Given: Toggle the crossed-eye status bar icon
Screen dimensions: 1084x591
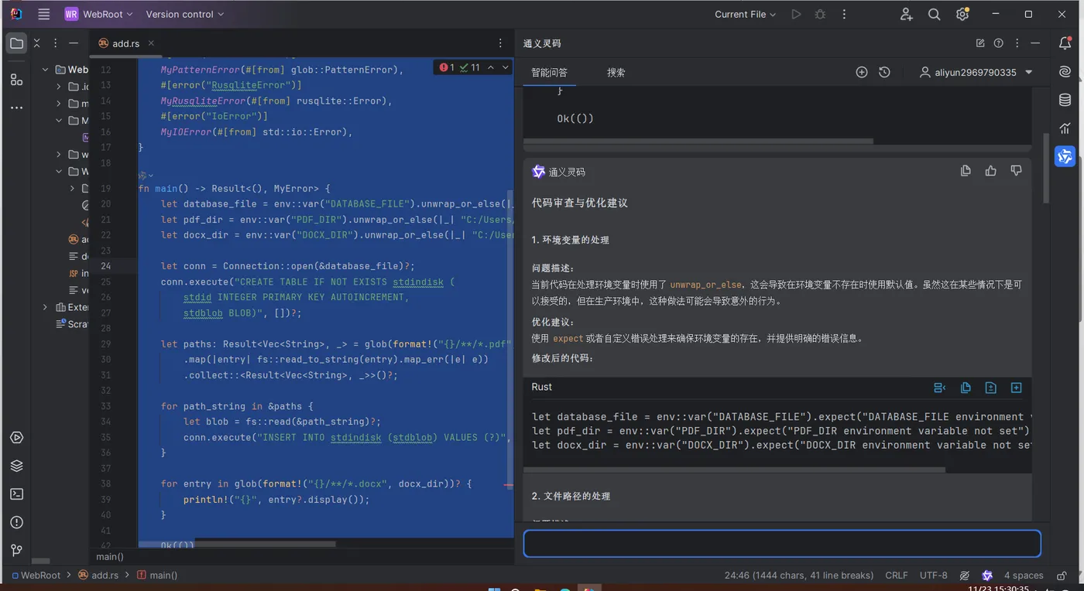Looking at the screenshot, I should [x=965, y=576].
